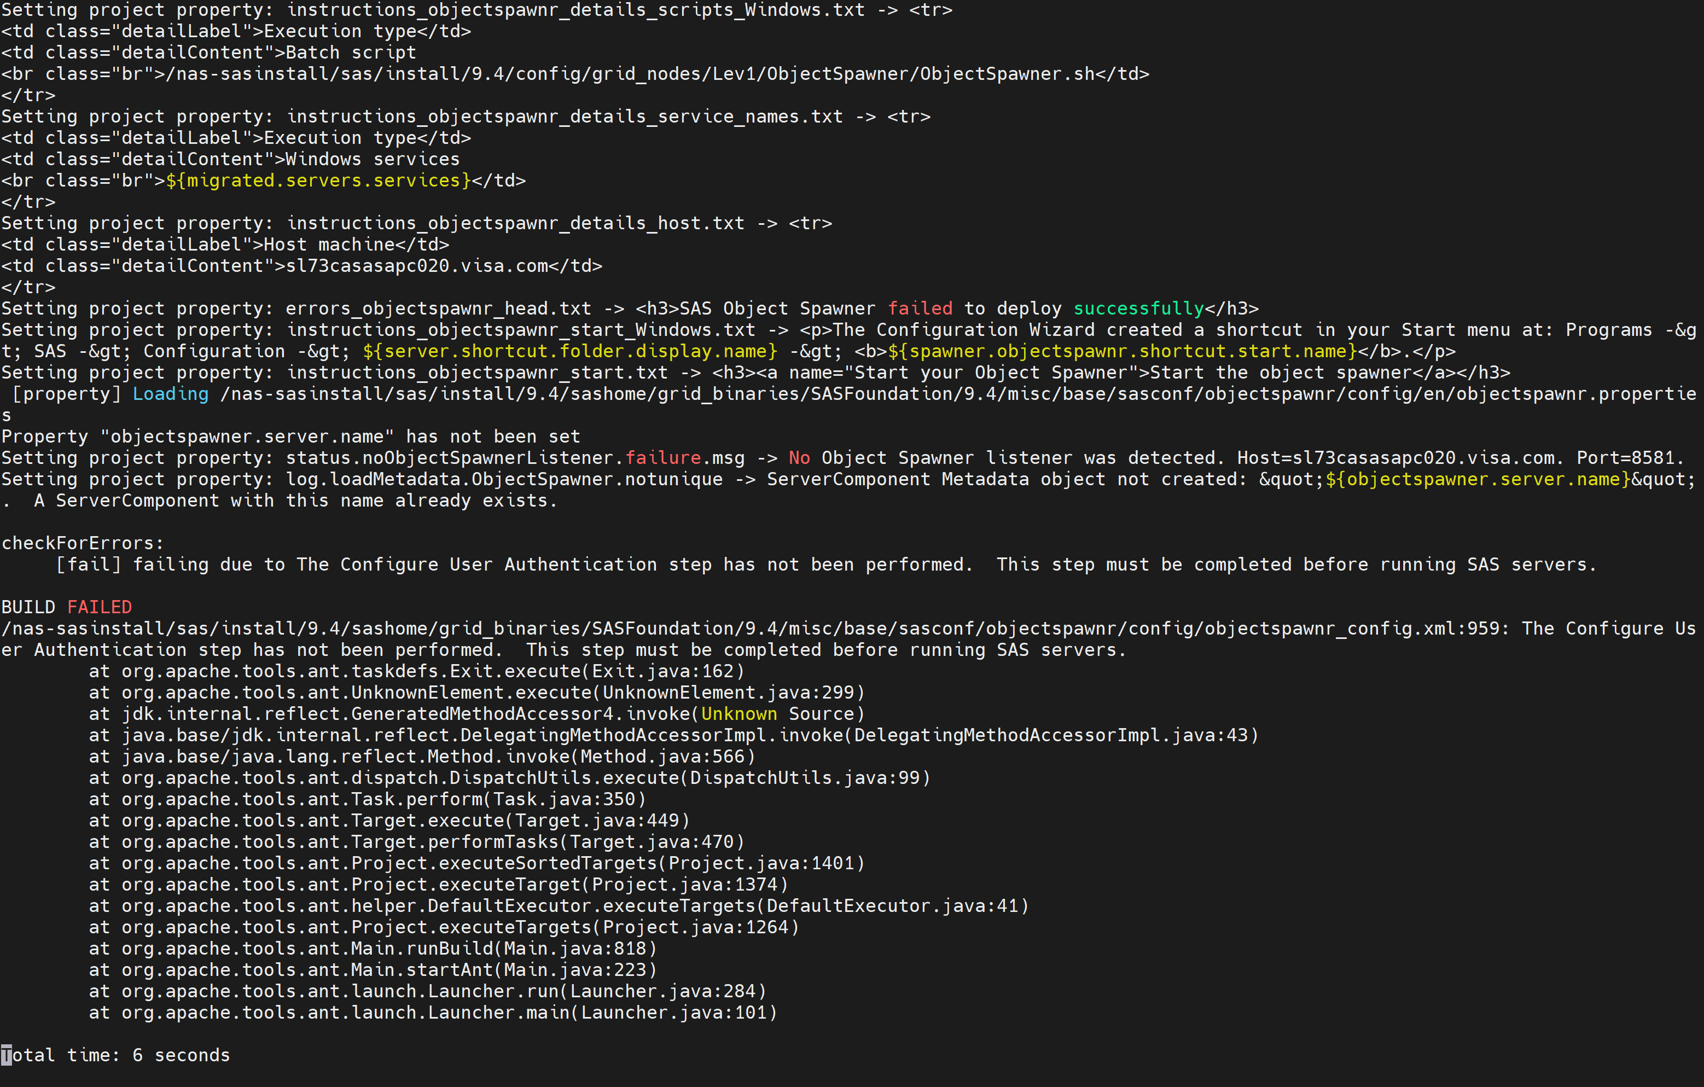Click the green word 'successfully'
Viewport: 1704px width, 1087px height.
[1138, 309]
